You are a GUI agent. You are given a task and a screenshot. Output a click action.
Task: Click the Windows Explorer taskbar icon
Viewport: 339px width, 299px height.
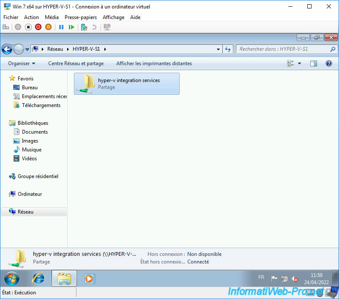coord(64,278)
